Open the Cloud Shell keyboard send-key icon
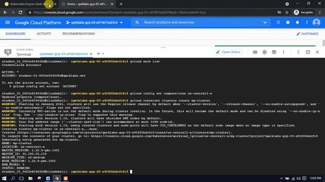This screenshot has width=325, height=182. pyautogui.click(x=255, y=52)
